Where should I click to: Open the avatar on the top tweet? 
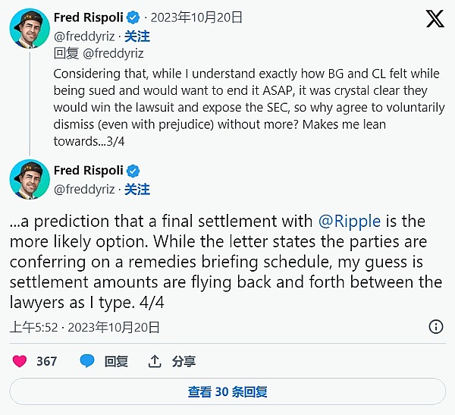click(x=30, y=29)
